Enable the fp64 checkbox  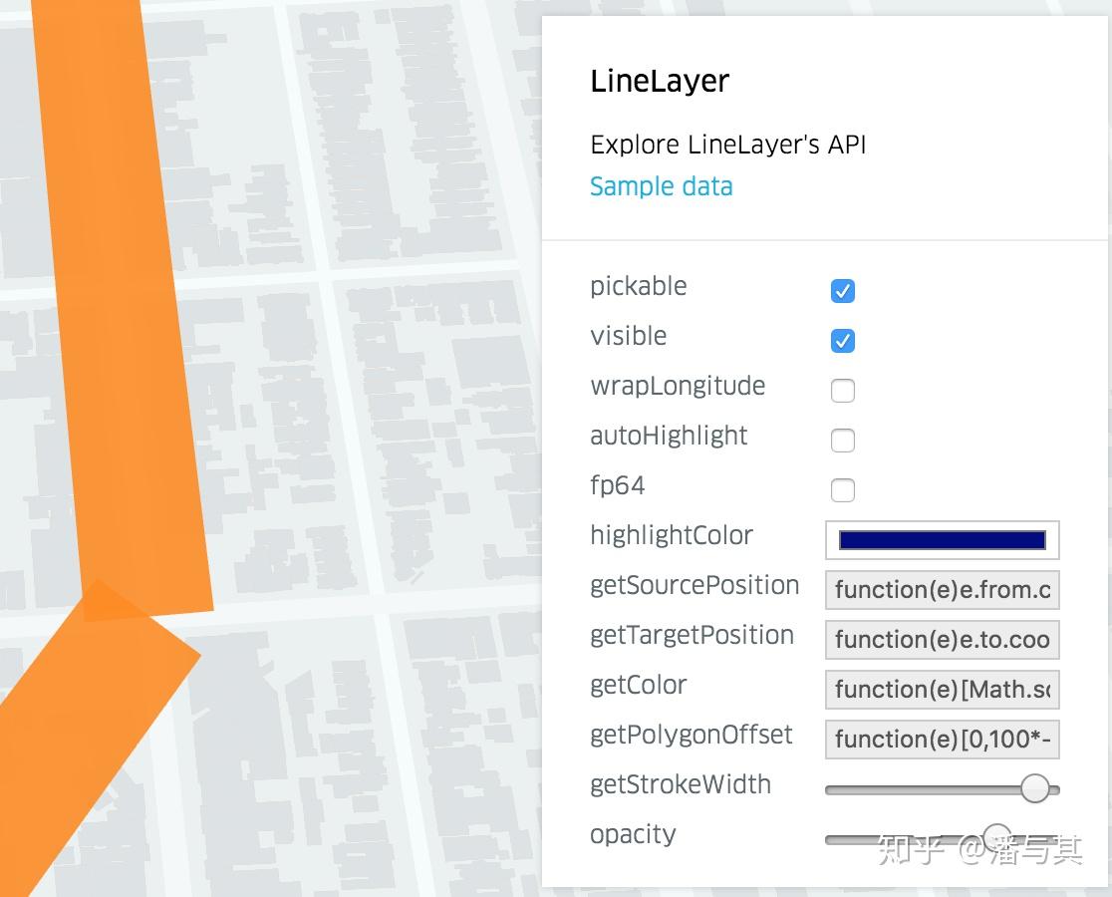(x=843, y=490)
